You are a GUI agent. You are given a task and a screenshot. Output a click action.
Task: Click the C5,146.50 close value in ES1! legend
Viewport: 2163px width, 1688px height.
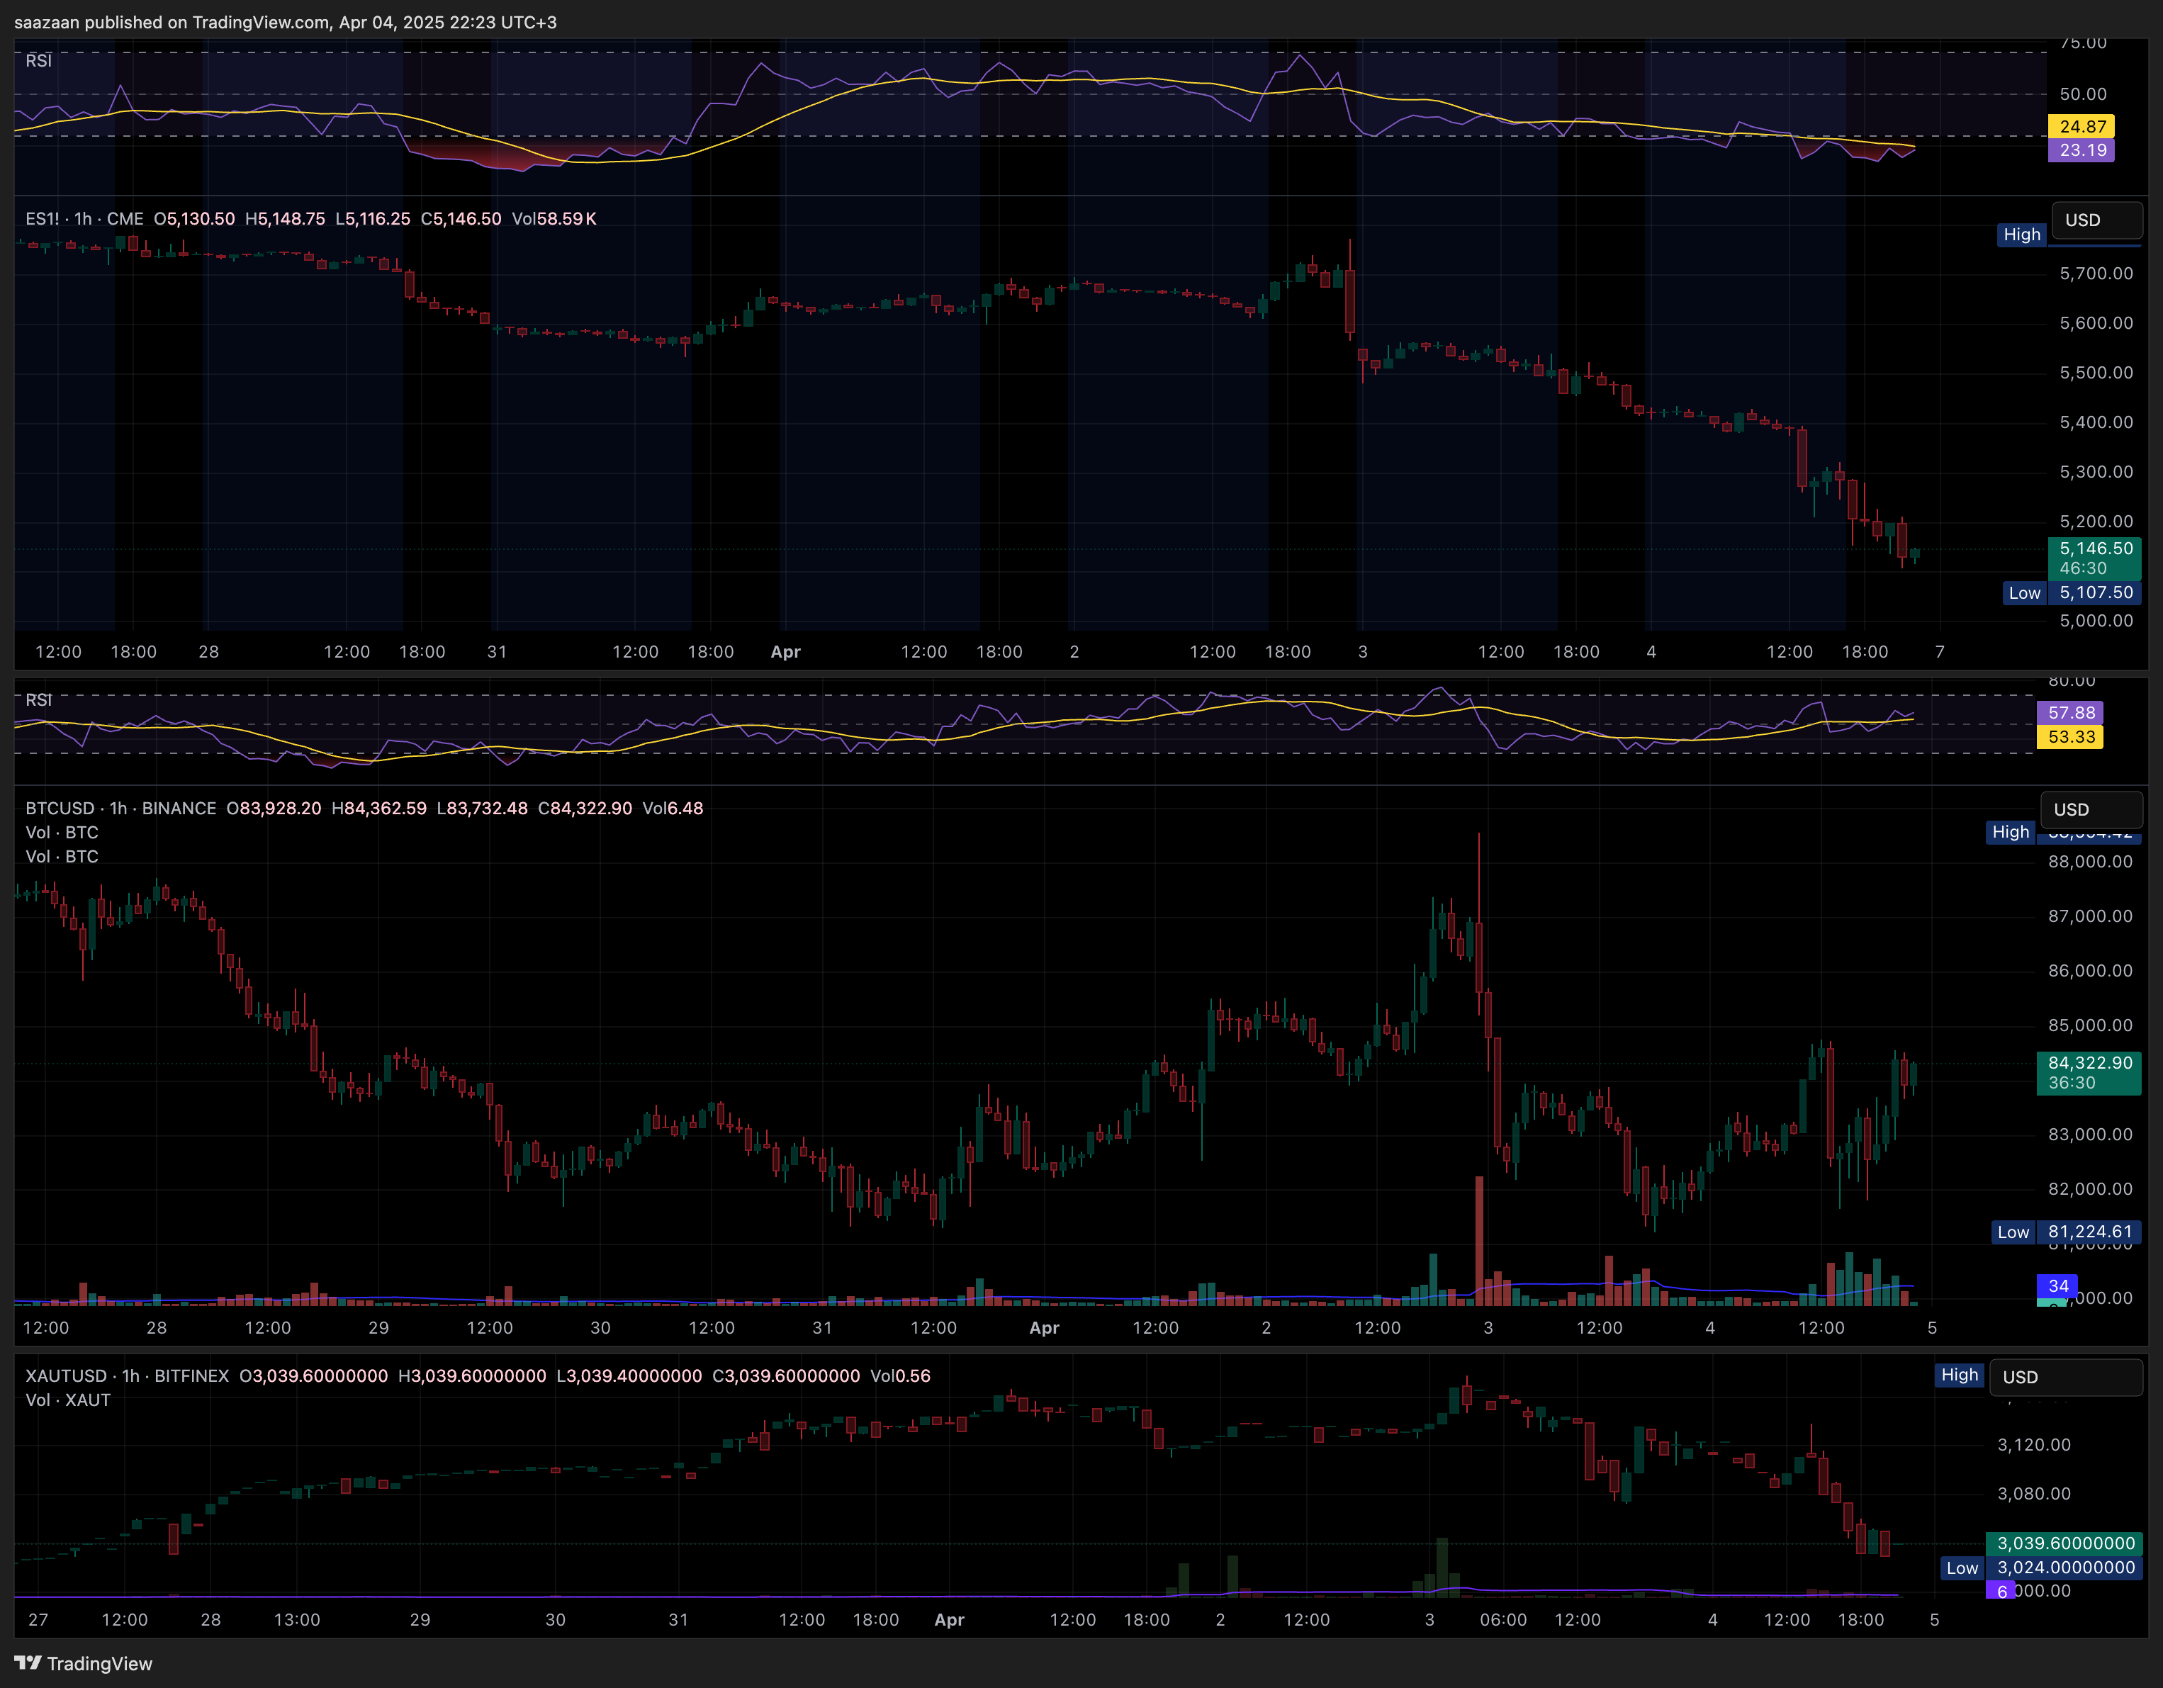click(461, 219)
